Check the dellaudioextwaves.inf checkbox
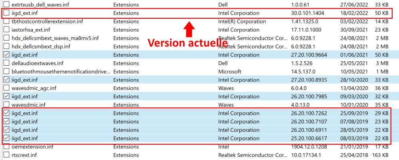Viewport: 399px width, 160px height. [x=6, y=63]
